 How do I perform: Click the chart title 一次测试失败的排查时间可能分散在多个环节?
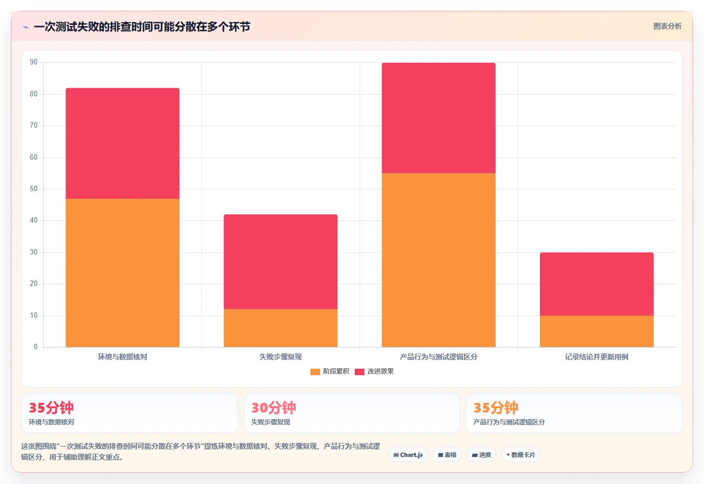pos(142,27)
